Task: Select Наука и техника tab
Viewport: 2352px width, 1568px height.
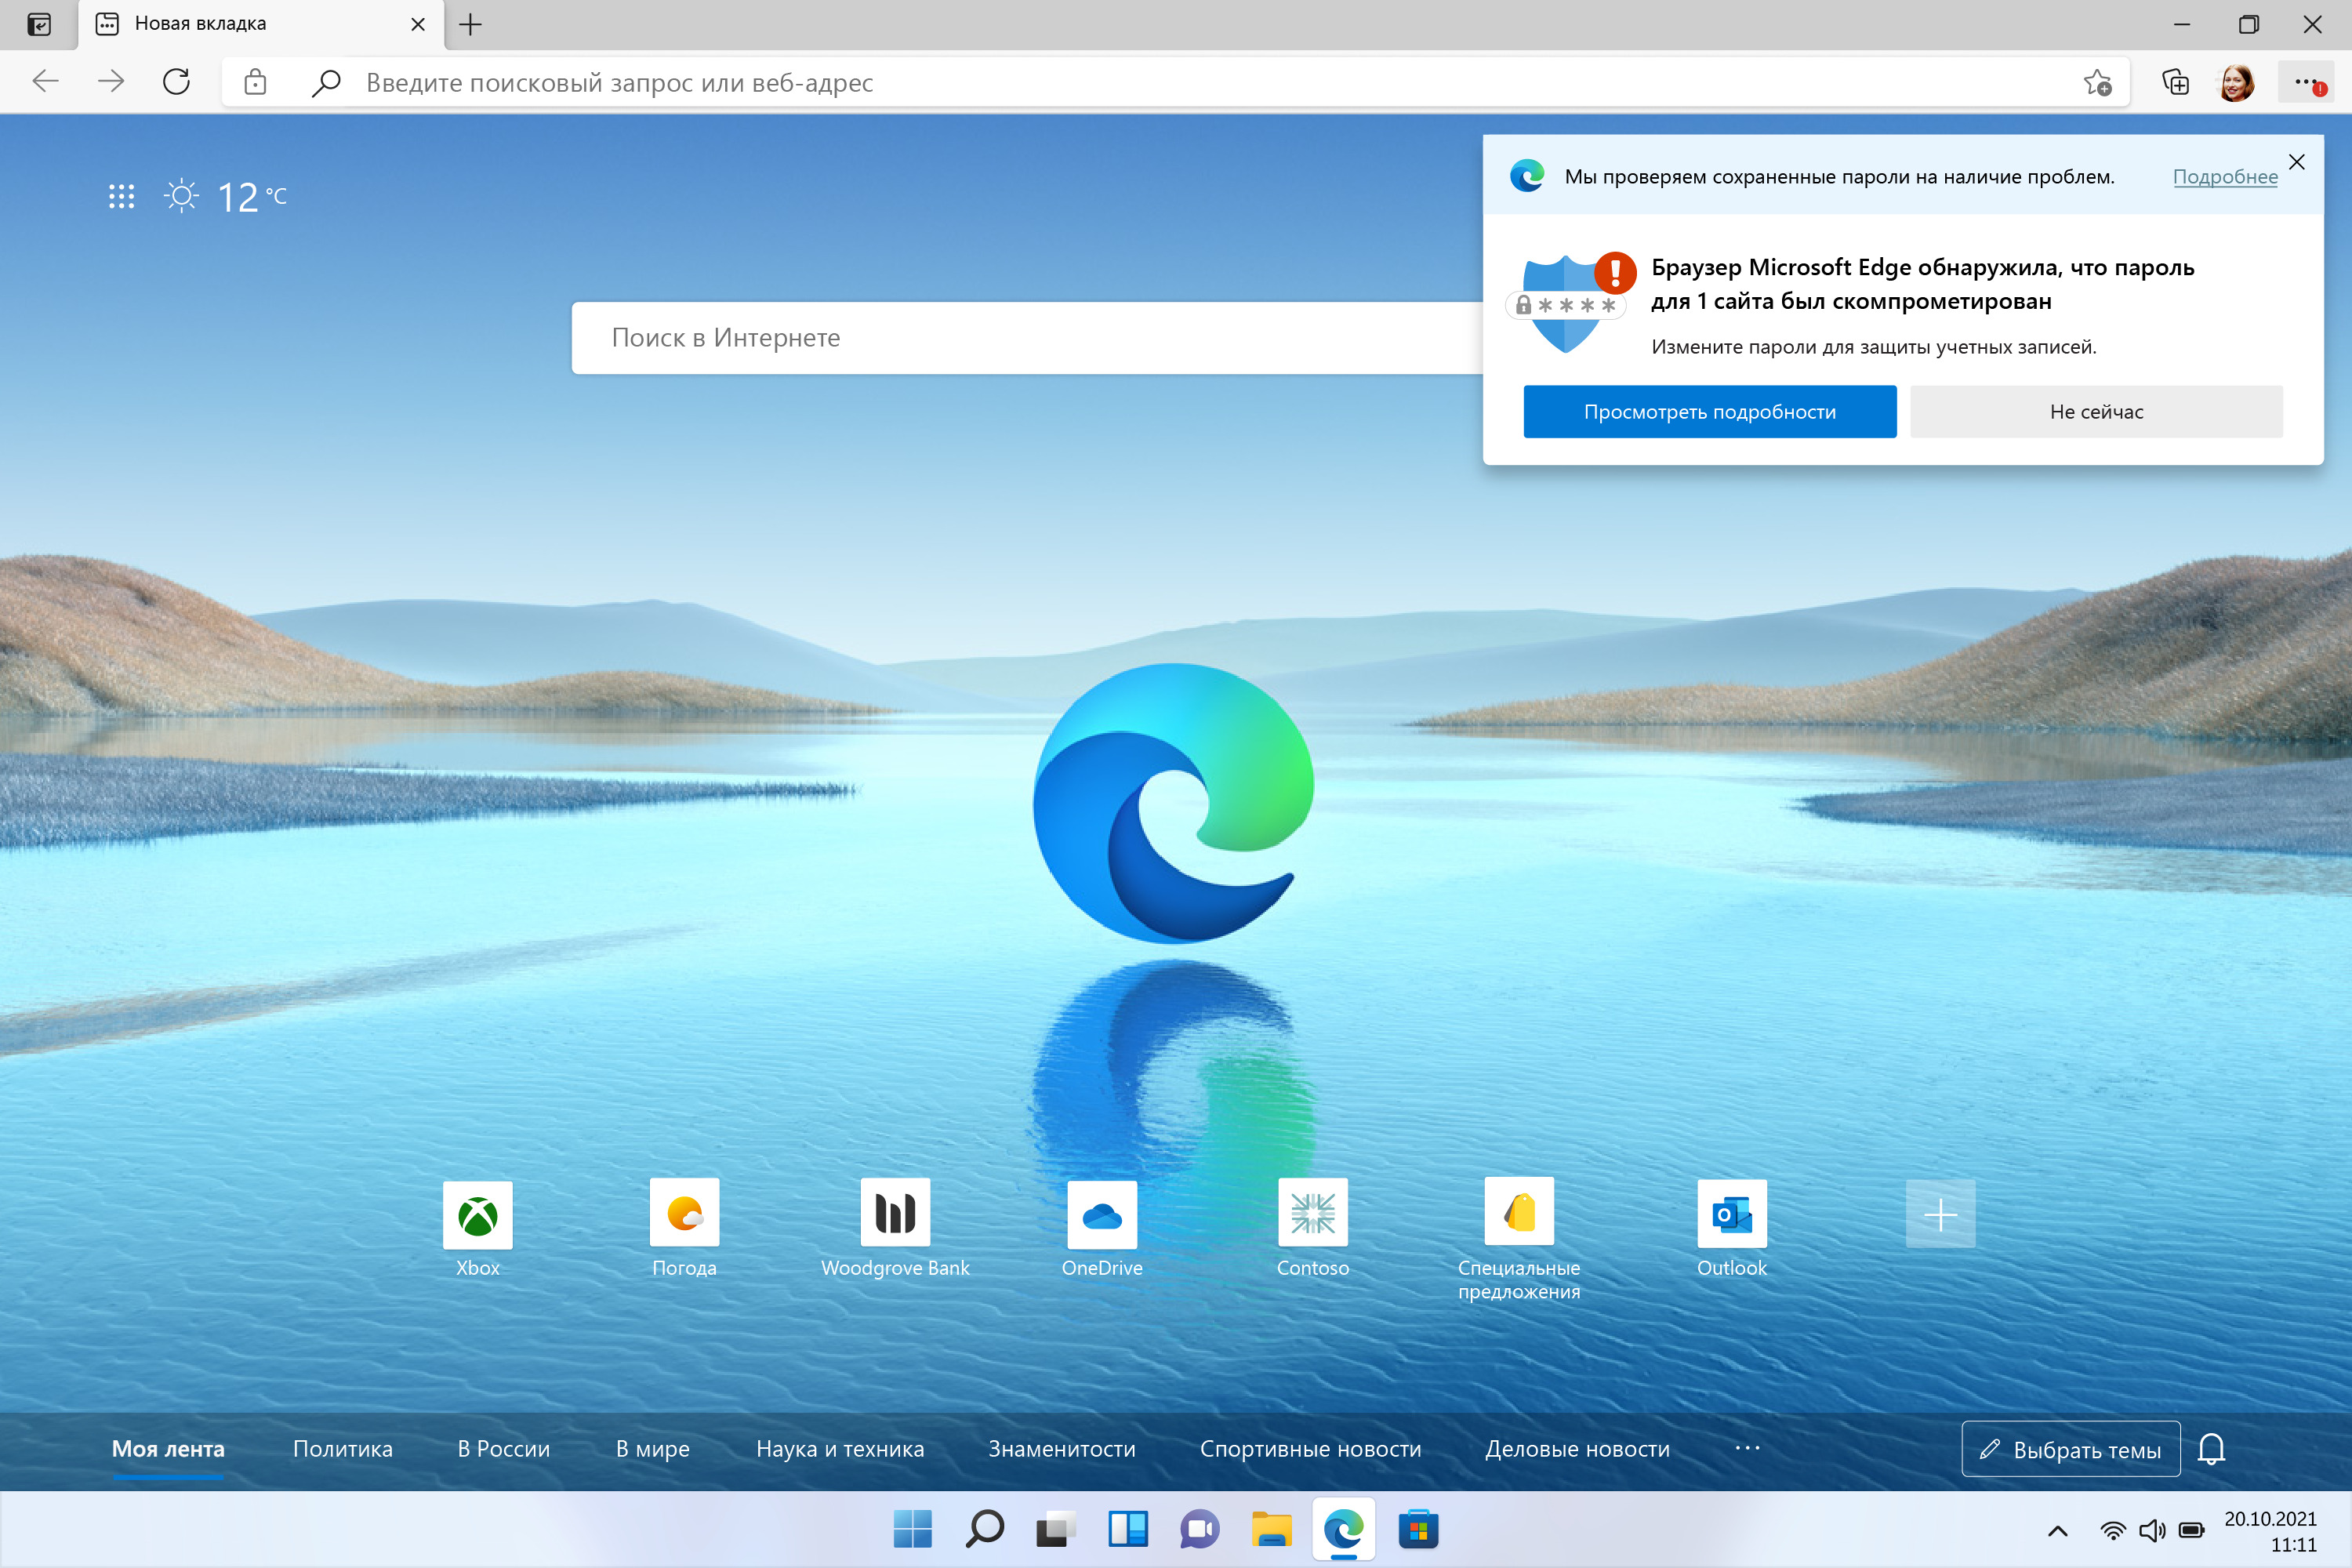Action: [x=839, y=1448]
